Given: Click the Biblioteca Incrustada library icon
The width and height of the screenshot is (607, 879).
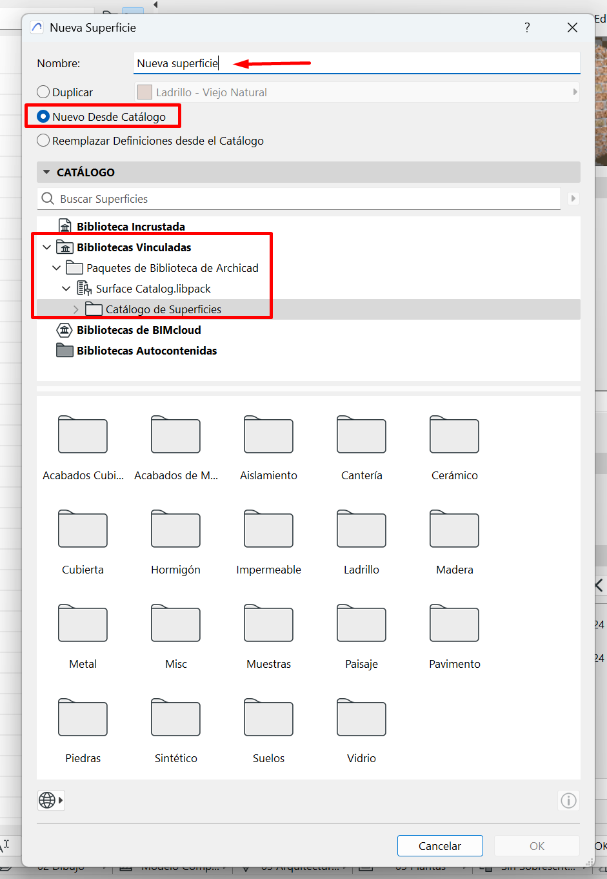Looking at the screenshot, I should click(65, 226).
